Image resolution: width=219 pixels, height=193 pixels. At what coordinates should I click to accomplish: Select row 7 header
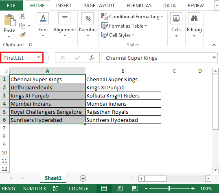[x=4, y=128]
